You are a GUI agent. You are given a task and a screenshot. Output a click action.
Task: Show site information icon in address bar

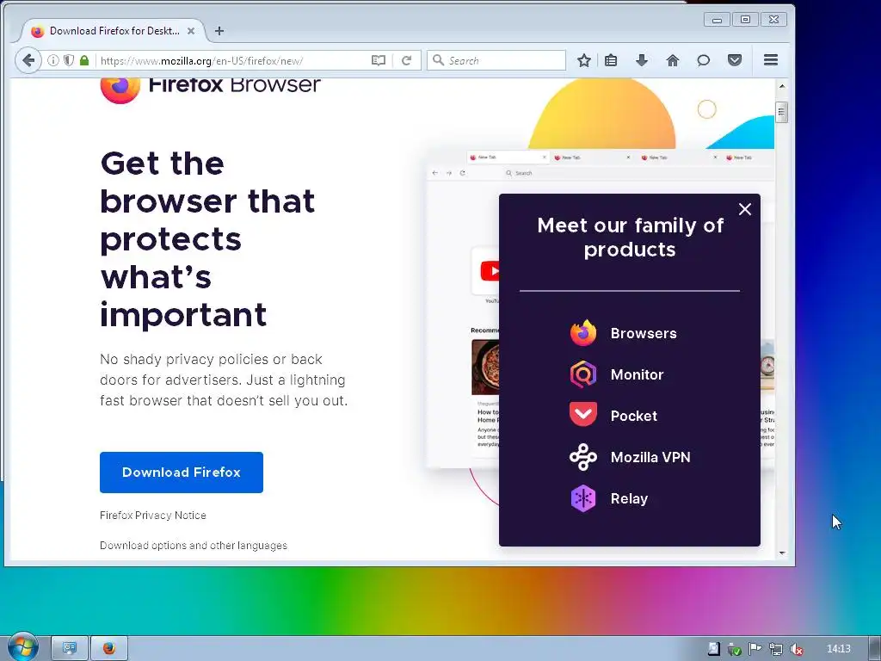pos(52,61)
